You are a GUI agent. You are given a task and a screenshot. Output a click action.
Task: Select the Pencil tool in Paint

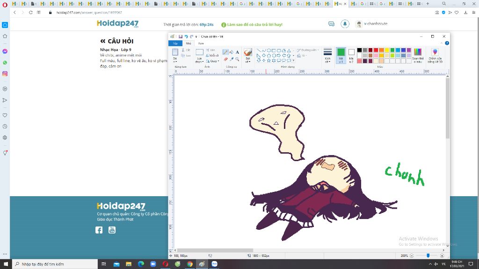click(225, 52)
